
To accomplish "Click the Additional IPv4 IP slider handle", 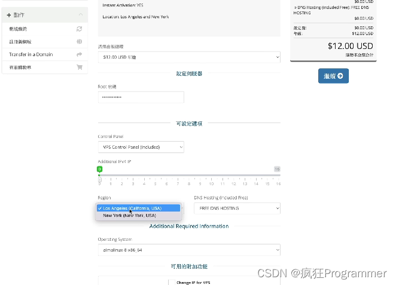I will click(100, 170).
